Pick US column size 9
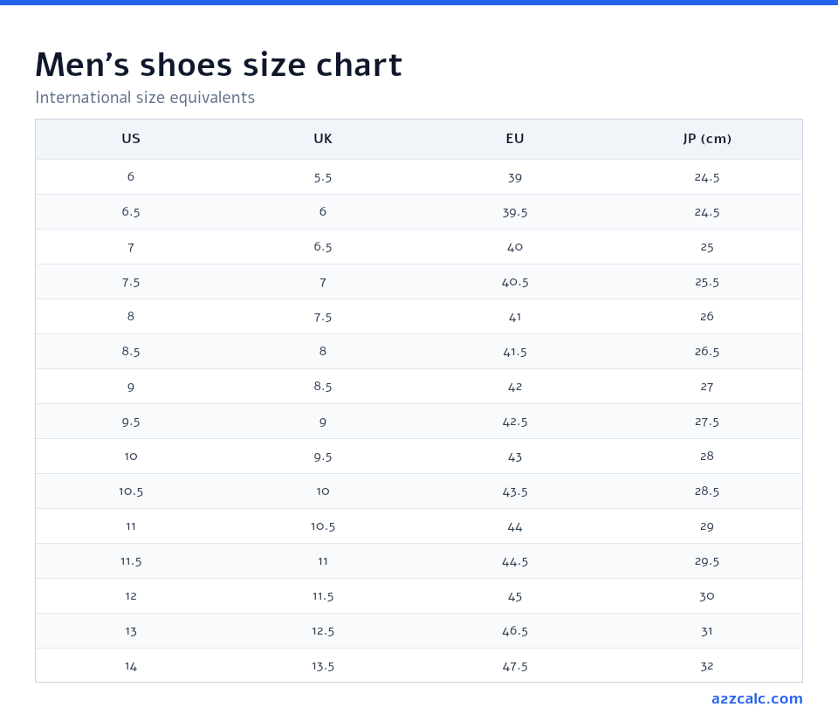This screenshot has height=721, width=838. tap(131, 387)
